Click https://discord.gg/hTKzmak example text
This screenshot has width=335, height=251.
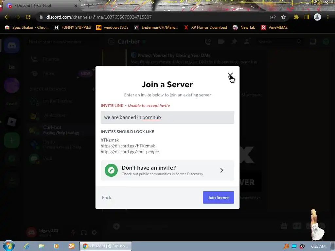tap(128, 146)
